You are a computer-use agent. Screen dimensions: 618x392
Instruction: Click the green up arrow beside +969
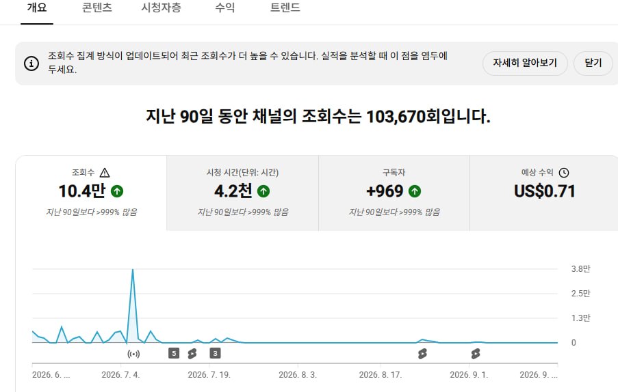pos(415,191)
